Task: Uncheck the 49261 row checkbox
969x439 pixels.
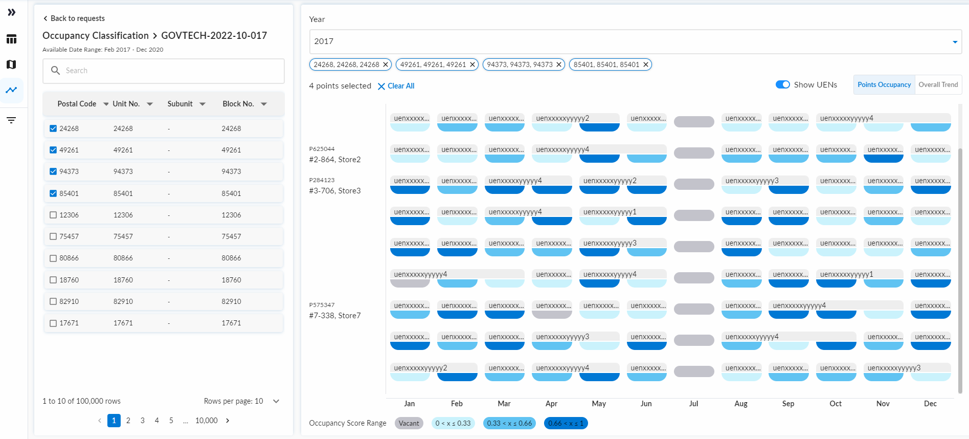Action: coord(53,150)
